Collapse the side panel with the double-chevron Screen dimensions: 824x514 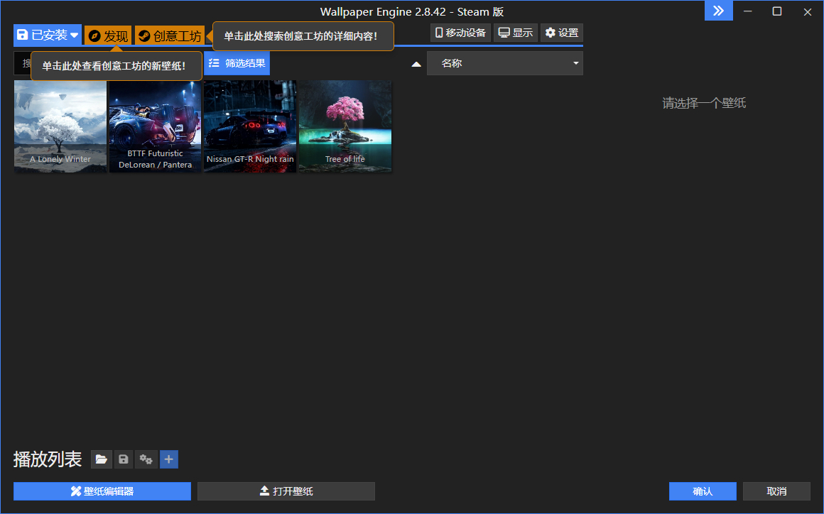tap(719, 11)
